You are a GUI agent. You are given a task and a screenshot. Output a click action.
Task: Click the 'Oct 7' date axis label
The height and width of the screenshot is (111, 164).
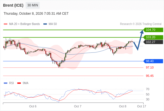pyautogui.click(x=78, y=106)
